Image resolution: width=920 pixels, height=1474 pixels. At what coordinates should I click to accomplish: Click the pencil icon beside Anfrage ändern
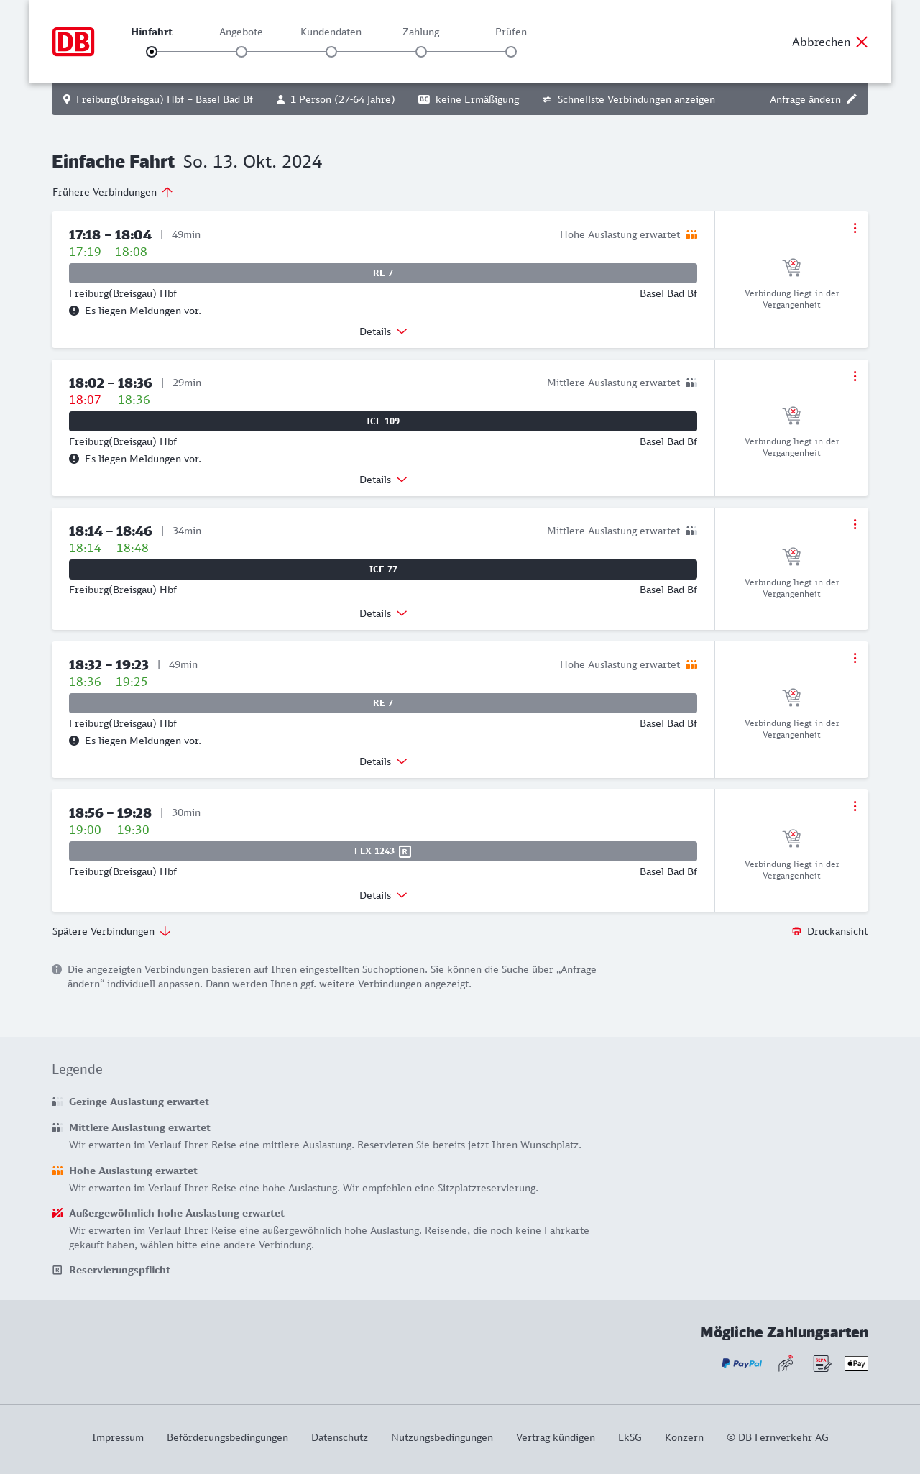(852, 99)
